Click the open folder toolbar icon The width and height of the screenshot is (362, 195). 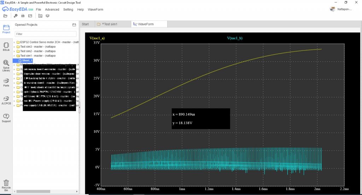click(x=5, y=16)
